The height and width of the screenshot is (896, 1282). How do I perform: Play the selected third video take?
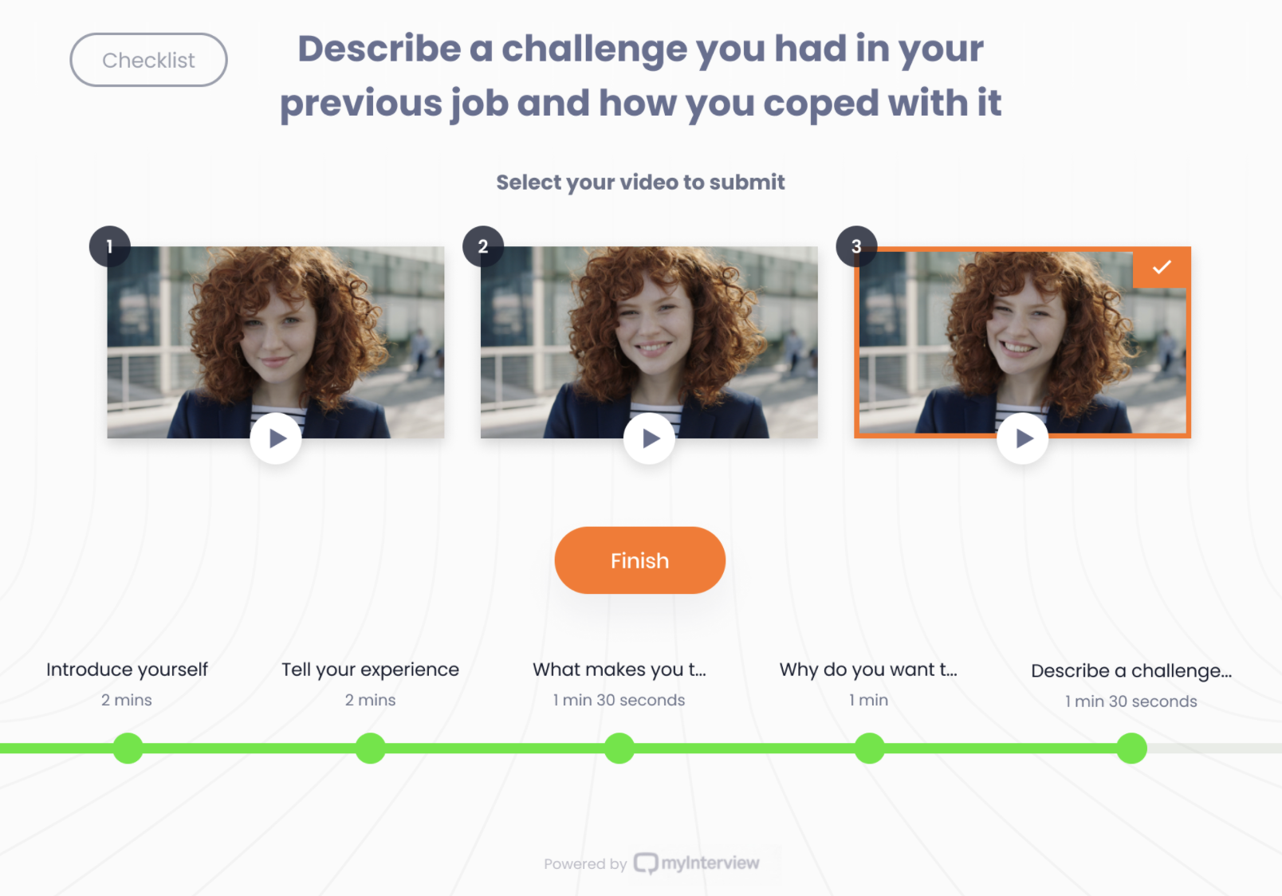1022,438
